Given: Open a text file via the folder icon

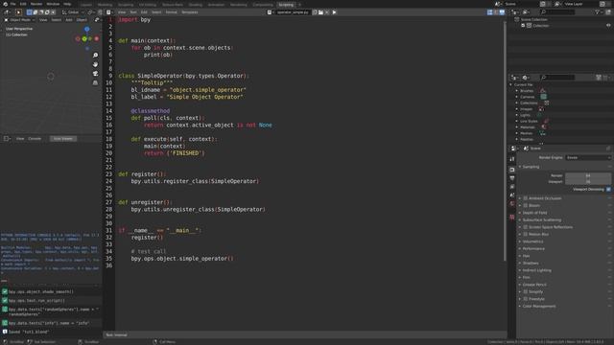Looking at the screenshot, I should point(320,12).
